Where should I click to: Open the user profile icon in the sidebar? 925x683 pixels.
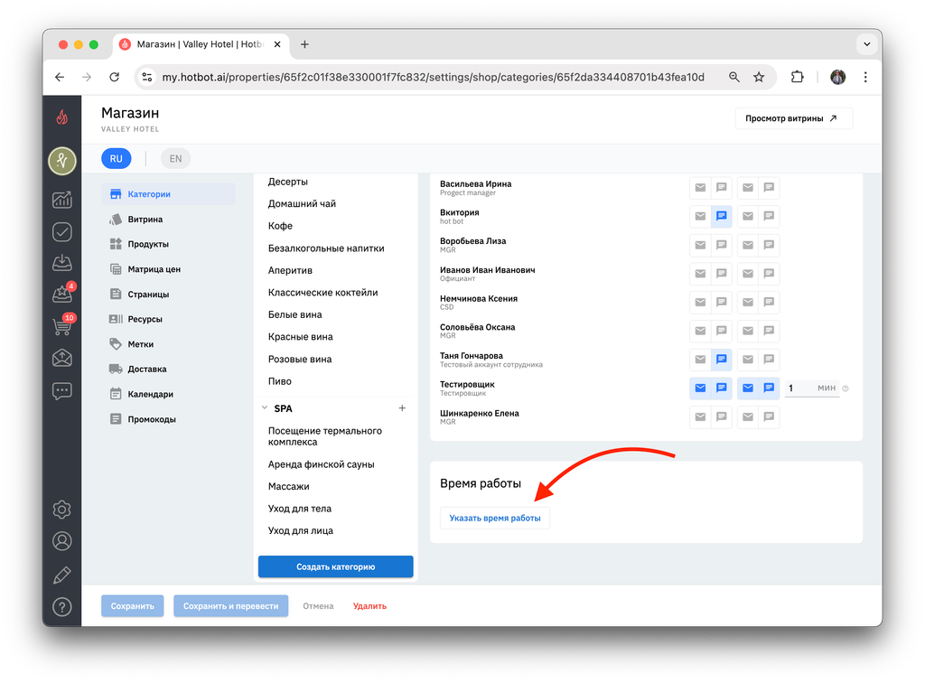click(x=62, y=541)
